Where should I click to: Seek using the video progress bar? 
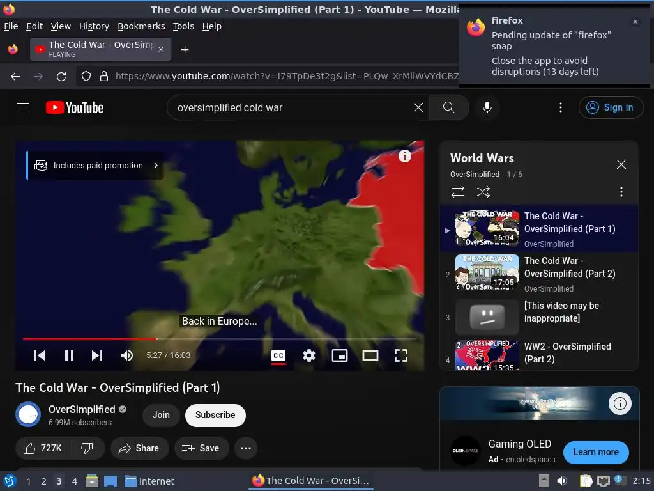tap(220, 339)
